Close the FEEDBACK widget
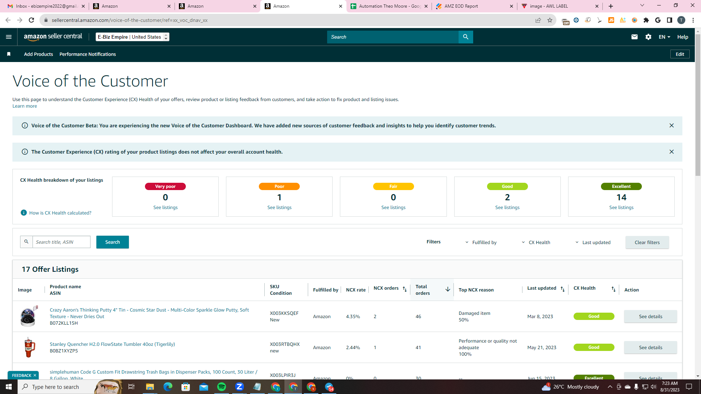The image size is (701, 394). (x=35, y=375)
